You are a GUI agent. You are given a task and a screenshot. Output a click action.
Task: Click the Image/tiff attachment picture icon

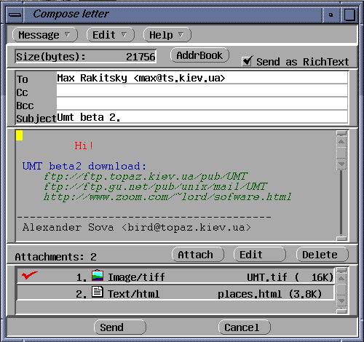click(x=98, y=276)
